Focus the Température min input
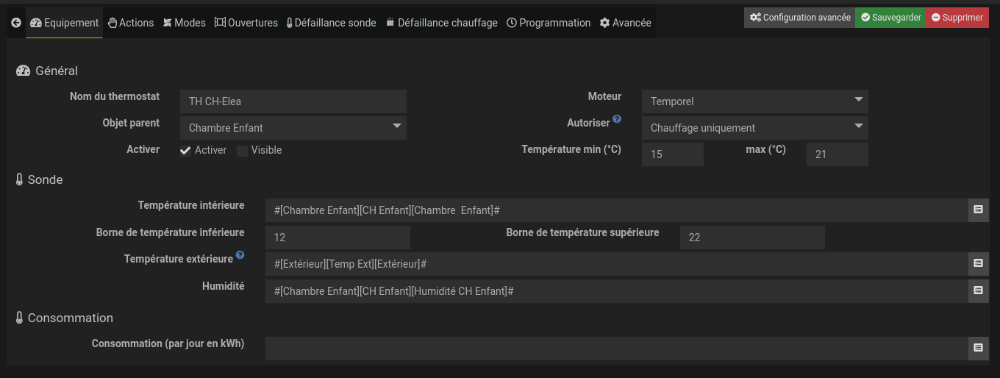The height and width of the screenshot is (378, 1000). click(672, 154)
